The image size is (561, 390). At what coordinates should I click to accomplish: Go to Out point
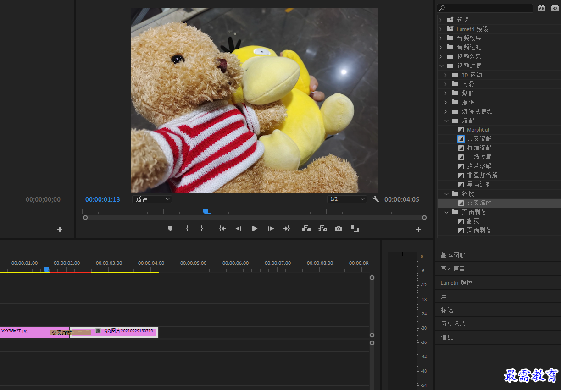click(286, 228)
